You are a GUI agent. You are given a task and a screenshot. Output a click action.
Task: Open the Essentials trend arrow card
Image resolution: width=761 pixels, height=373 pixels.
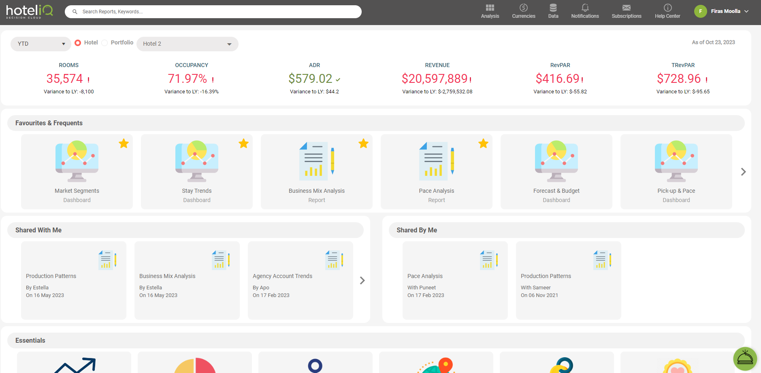[74, 362]
